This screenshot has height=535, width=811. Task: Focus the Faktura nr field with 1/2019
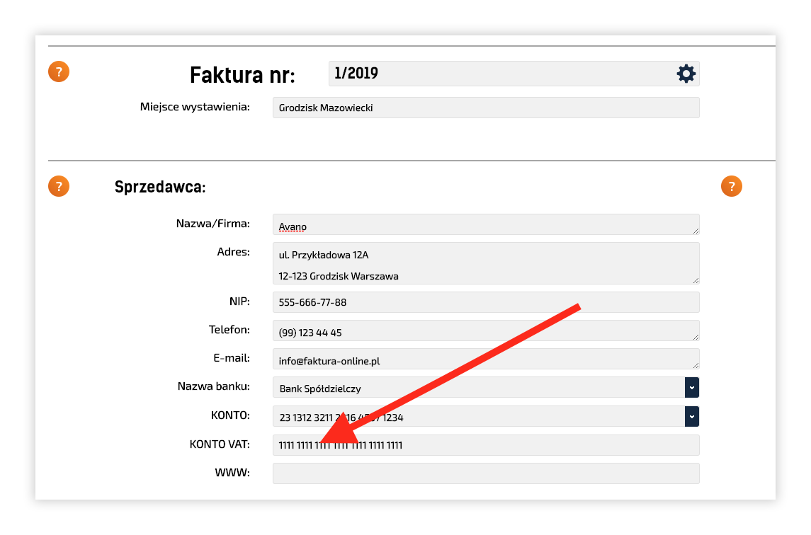[514, 74]
